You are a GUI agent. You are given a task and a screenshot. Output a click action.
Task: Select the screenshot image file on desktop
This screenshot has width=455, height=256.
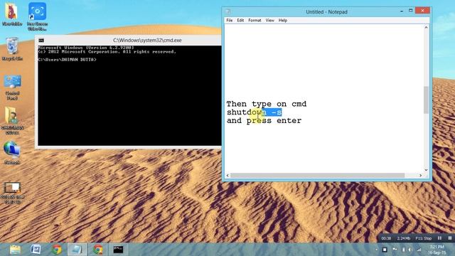tap(12, 192)
